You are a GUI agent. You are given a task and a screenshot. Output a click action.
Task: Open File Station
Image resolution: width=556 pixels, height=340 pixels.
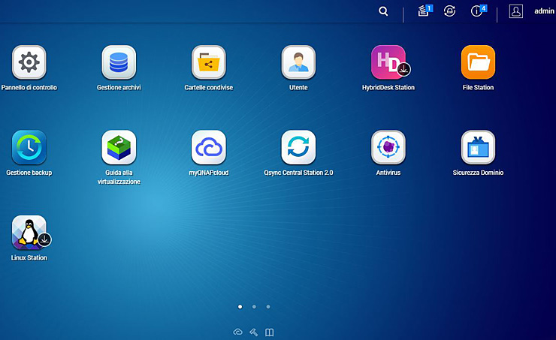(478, 62)
